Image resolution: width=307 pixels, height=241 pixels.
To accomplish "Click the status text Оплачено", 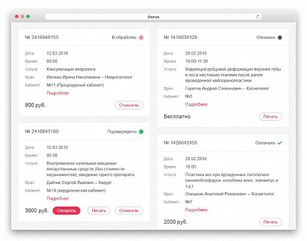I will tap(265, 143).
